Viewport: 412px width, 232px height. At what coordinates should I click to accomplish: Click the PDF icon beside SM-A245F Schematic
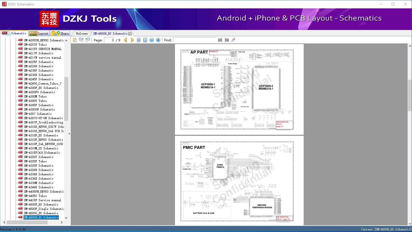[20, 79]
